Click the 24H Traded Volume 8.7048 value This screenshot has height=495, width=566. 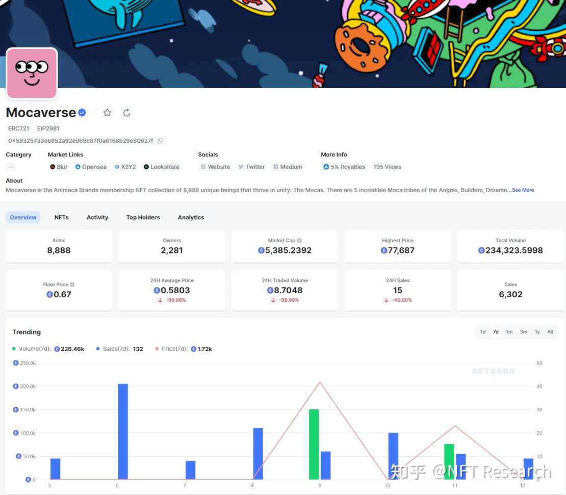pos(285,291)
